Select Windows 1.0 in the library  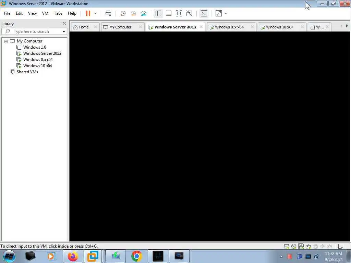(x=35, y=47)
